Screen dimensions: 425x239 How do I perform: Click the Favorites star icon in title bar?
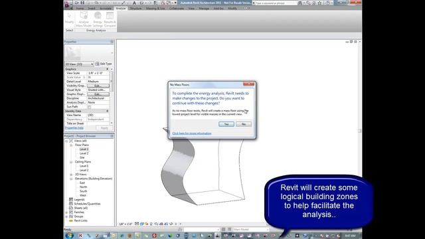(x=320, y=3)
